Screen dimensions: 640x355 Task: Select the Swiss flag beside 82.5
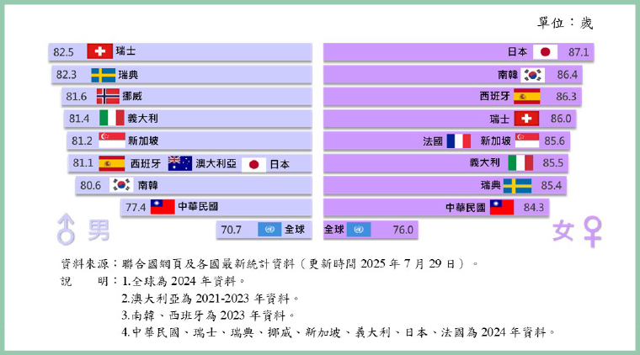[x=100, y=51]
